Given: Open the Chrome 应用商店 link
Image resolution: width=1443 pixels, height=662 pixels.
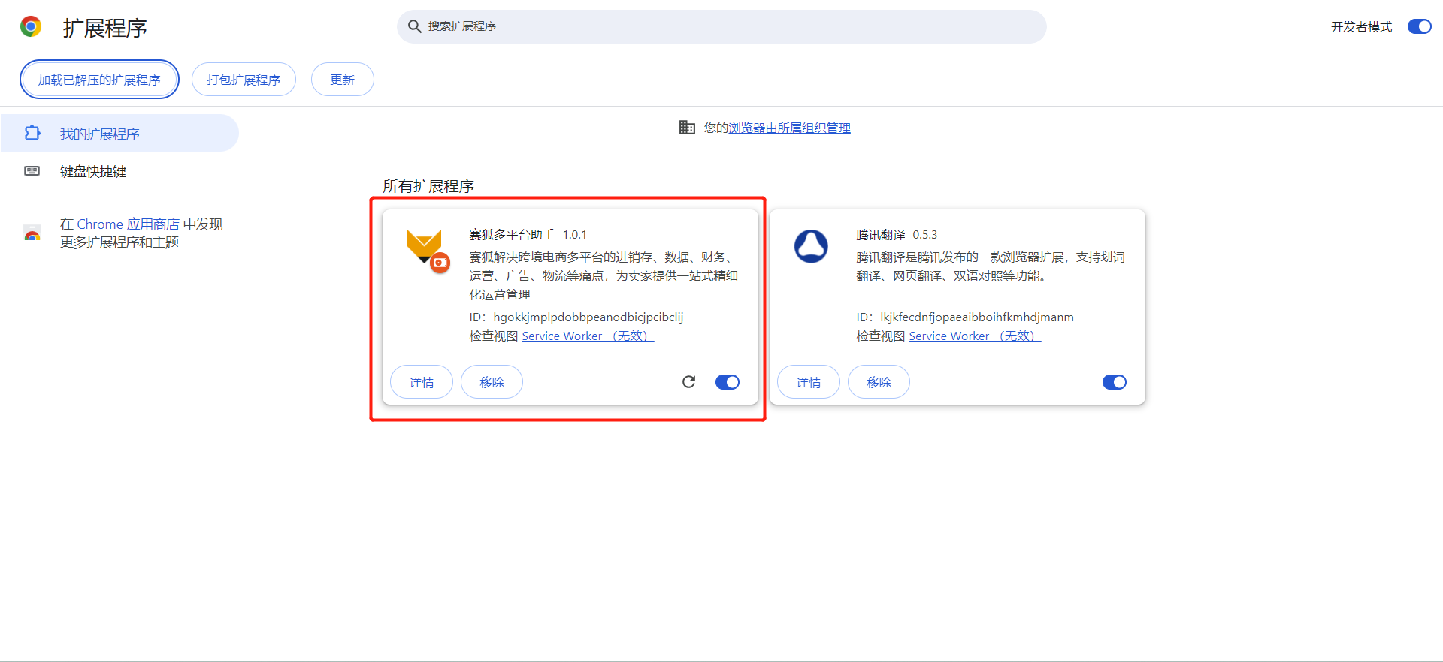Looking at the screenshot, I should tap(129, 224).
